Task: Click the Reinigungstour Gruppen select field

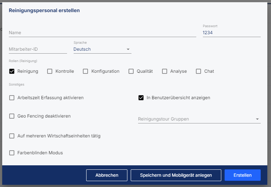Action: (199, 119)
